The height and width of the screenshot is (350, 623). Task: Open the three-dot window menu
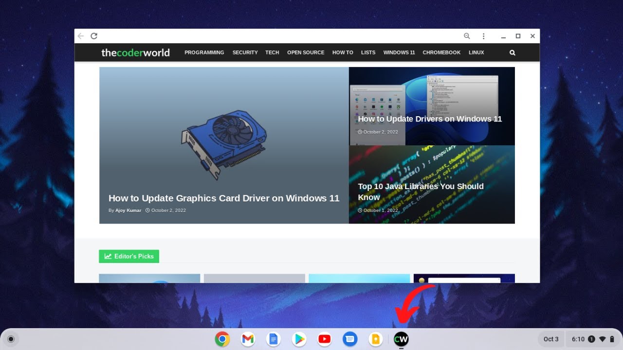(x=483, y=36)
